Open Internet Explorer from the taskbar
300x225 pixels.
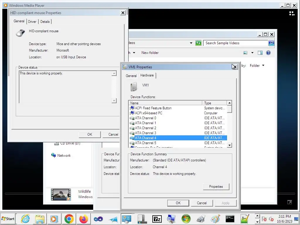point(25,219)
